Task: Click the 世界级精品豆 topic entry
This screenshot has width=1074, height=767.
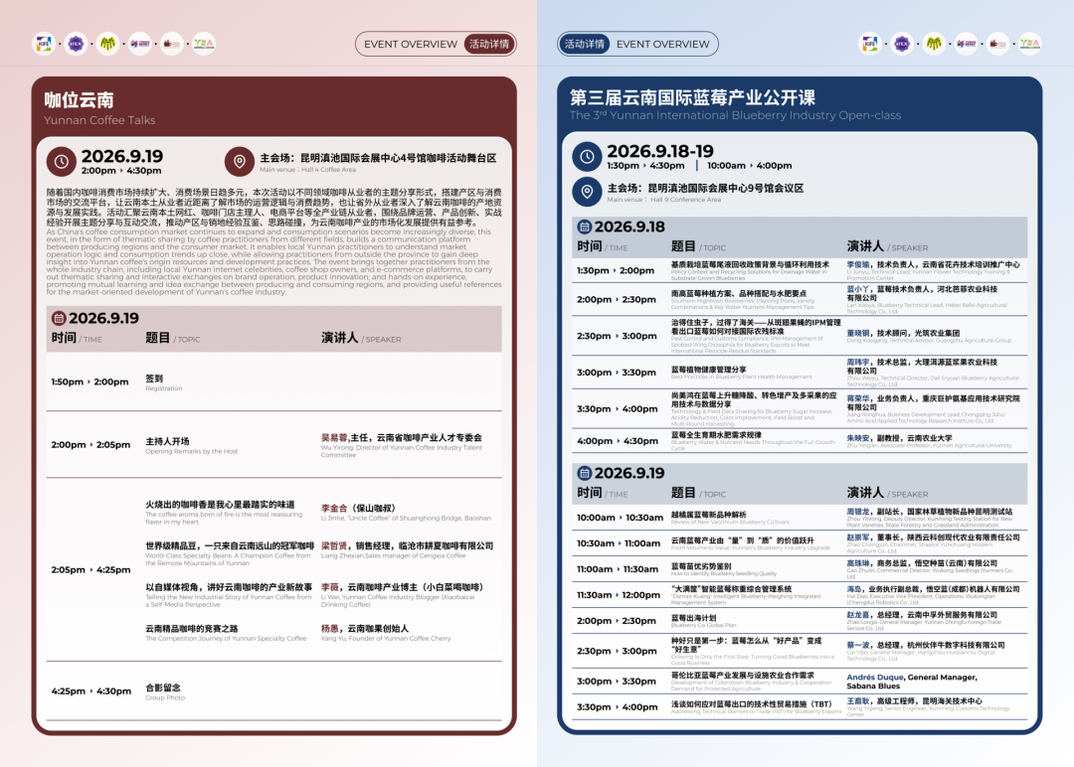Action: coord(230,553)
